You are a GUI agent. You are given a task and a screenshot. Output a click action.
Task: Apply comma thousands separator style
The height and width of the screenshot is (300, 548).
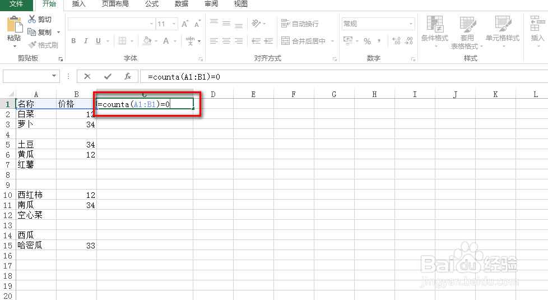[379, 41]
